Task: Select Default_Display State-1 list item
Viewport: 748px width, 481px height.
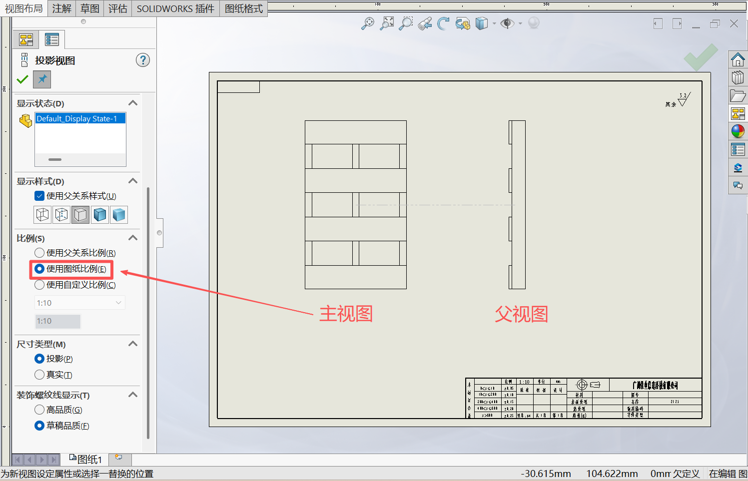Action: (x=80, y=118)
